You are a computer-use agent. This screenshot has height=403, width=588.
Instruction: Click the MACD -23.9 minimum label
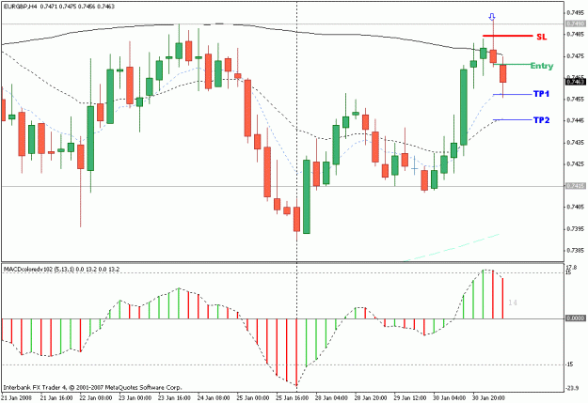pos(572,388)
